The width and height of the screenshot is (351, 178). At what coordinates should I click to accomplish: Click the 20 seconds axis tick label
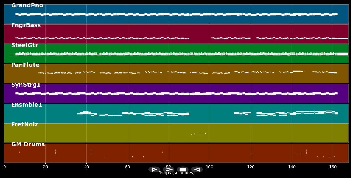tap(45, 167)
